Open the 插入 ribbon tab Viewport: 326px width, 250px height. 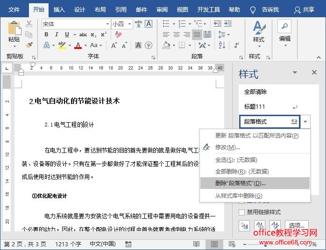[x=59, y=9]
